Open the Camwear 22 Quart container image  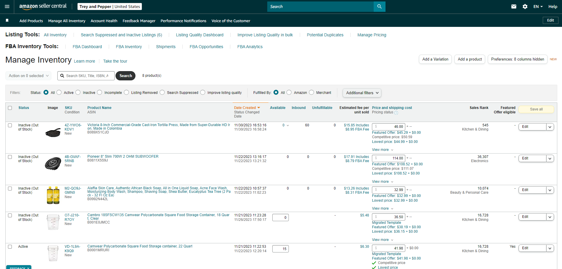click(53, 253)
